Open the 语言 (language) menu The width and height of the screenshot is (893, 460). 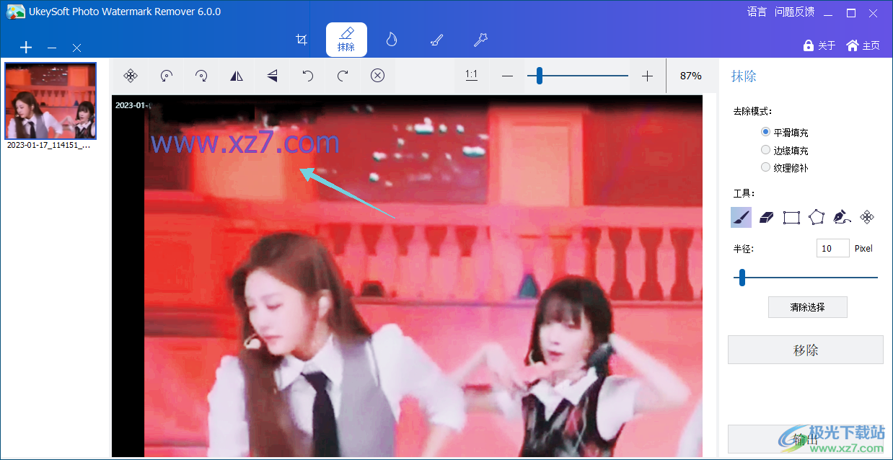pyautogui.click(x=757, y=12)
